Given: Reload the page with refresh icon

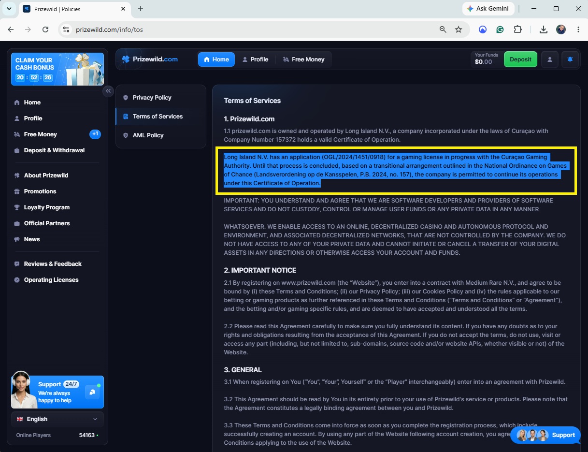Looking at the screenshot, I should (x=45, y=29).
